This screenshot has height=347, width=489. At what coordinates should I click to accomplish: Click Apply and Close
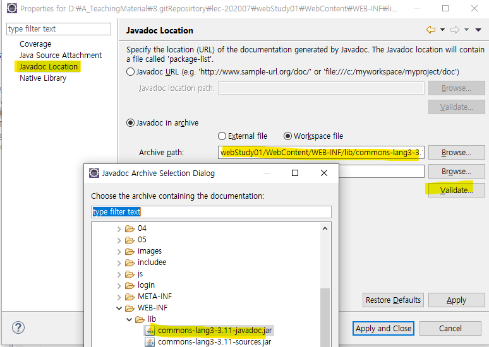[x=383, y=328]
